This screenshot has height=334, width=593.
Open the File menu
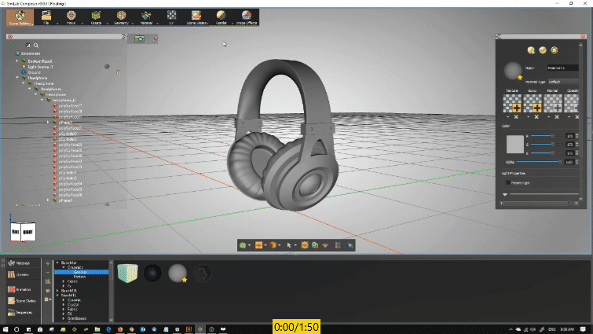46,17
